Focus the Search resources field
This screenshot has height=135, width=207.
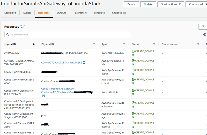pos(68,34)
